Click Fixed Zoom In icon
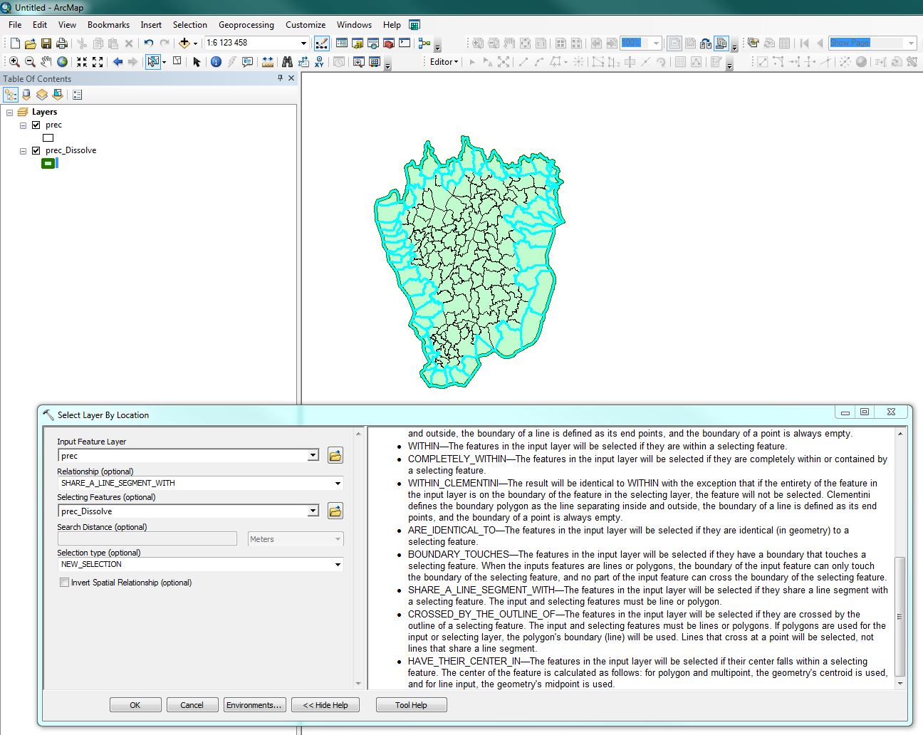 click(x=82, y=62)
